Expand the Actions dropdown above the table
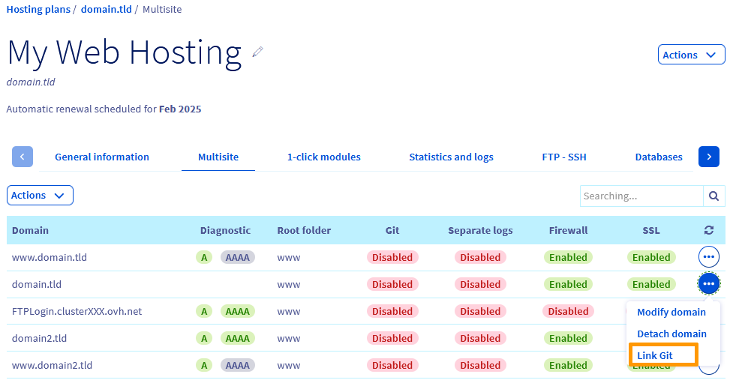The width and height of the screenshot is (733, 386). pyautogui.click(x=40, y=196)
